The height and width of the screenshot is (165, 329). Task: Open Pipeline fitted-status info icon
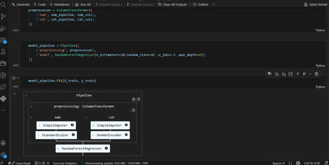pyautogui.click(x=134, y=99)
